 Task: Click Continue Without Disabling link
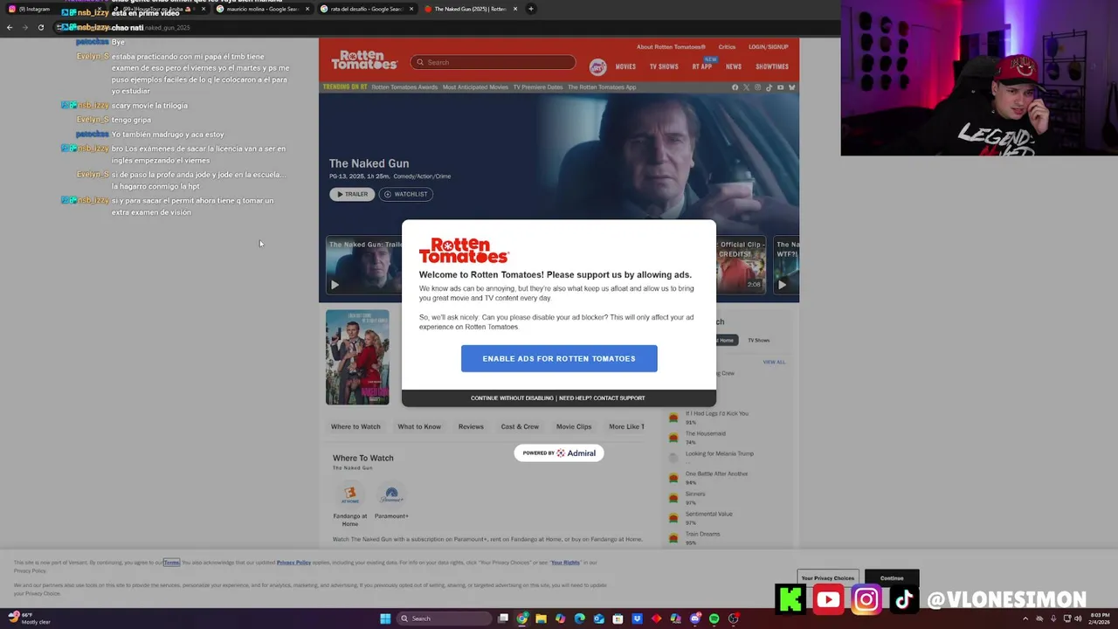click(x=512, y=398)
